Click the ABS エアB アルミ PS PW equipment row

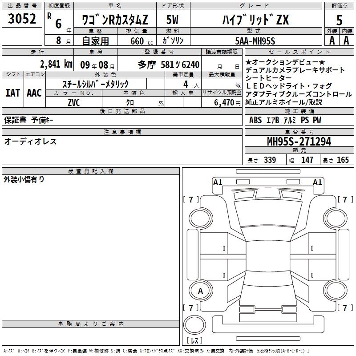coord(285,120)
